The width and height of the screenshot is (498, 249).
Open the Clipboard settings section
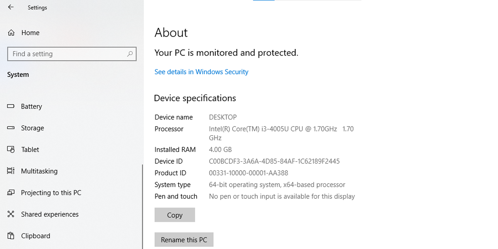coord(36,236)
